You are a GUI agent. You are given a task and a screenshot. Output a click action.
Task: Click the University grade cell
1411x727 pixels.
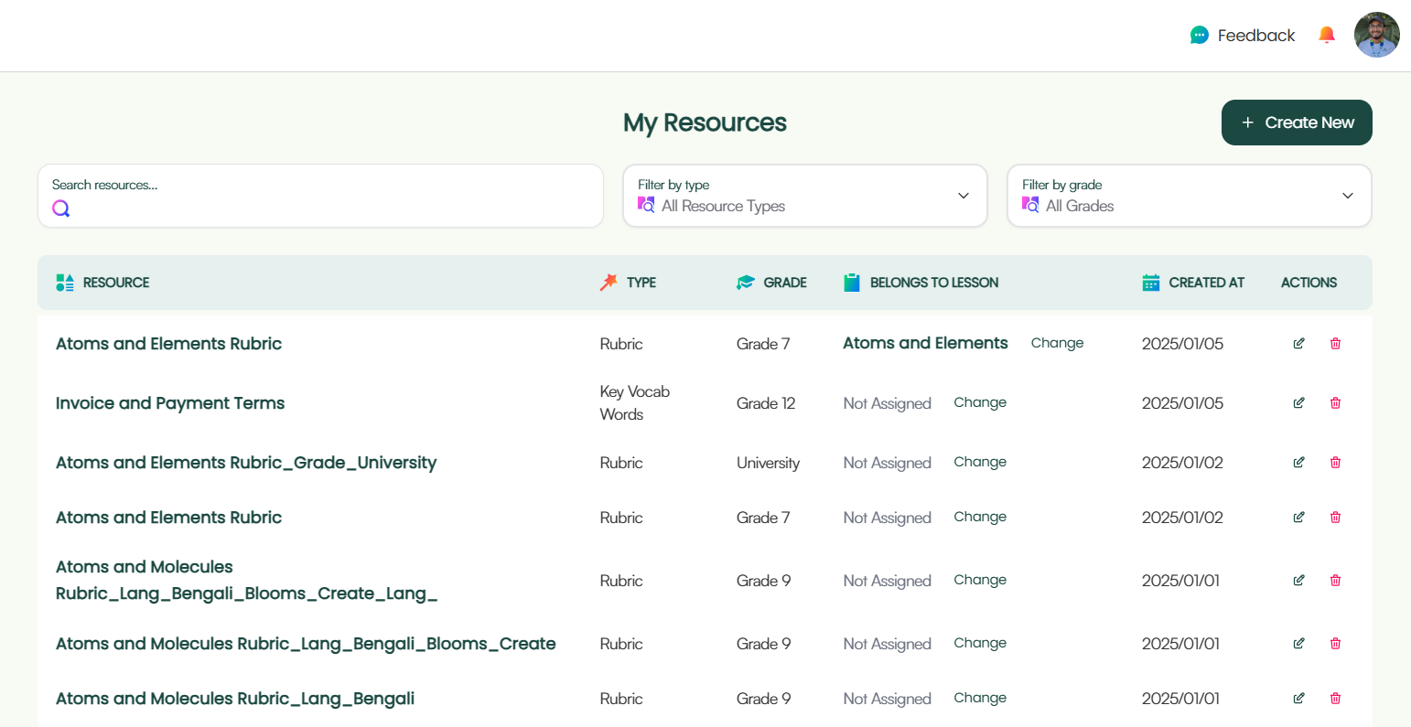click(768, 463)
